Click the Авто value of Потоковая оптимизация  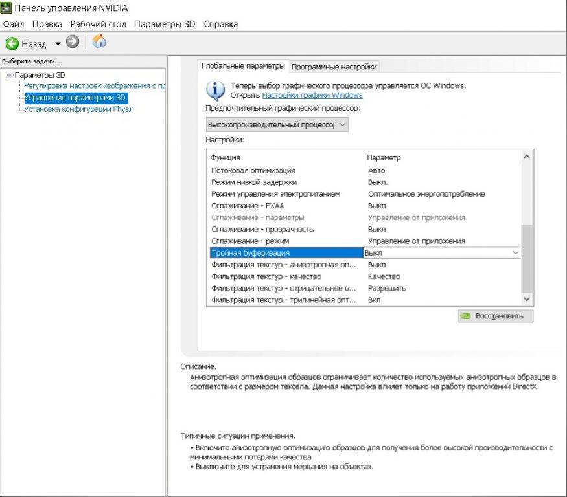tap(376, 170)
